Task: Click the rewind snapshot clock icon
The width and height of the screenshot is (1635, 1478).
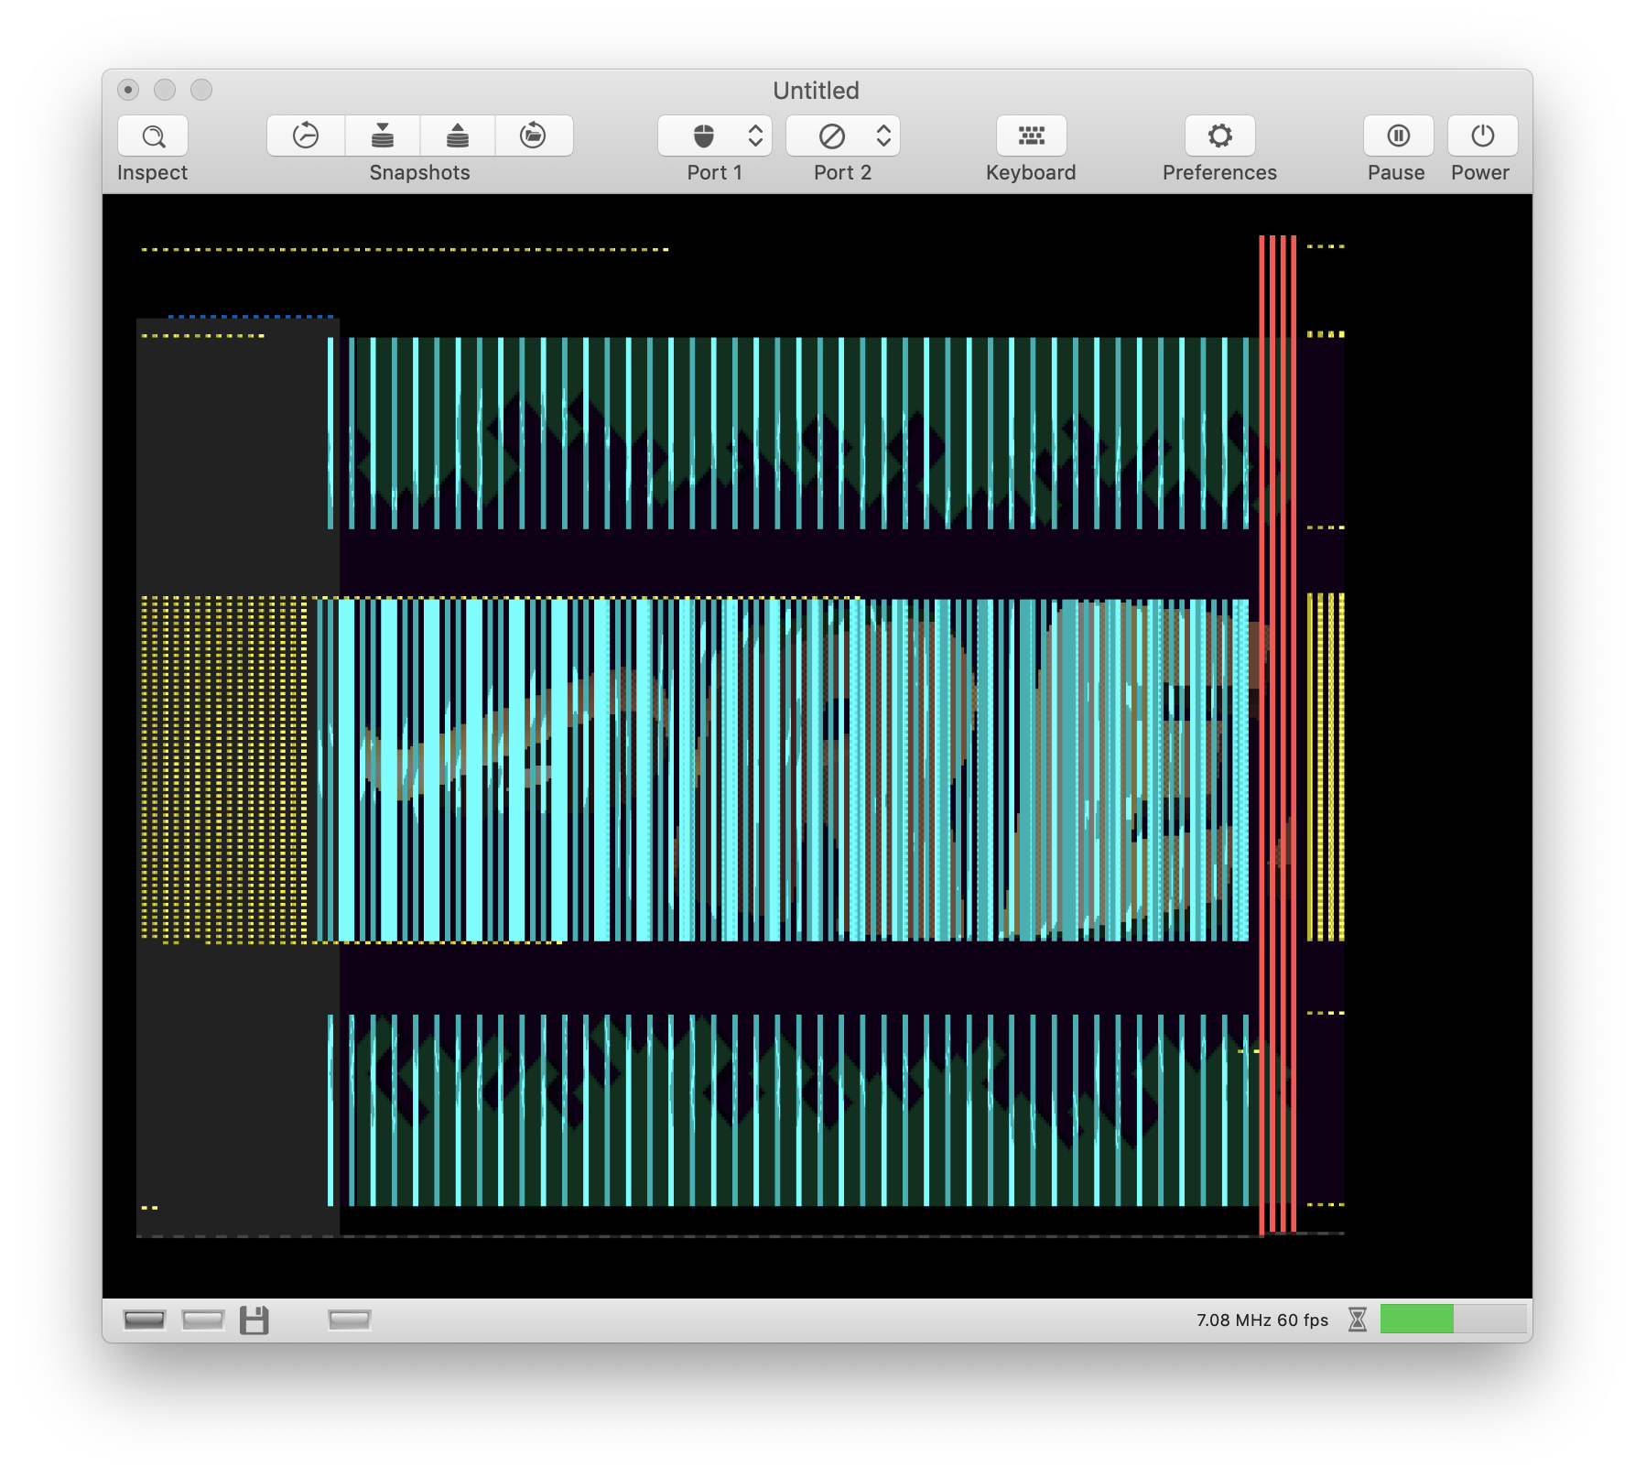Action: coord(306,136)
